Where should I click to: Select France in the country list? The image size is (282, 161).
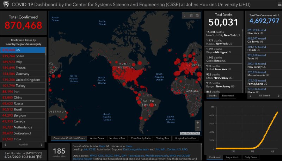point(23,68)
